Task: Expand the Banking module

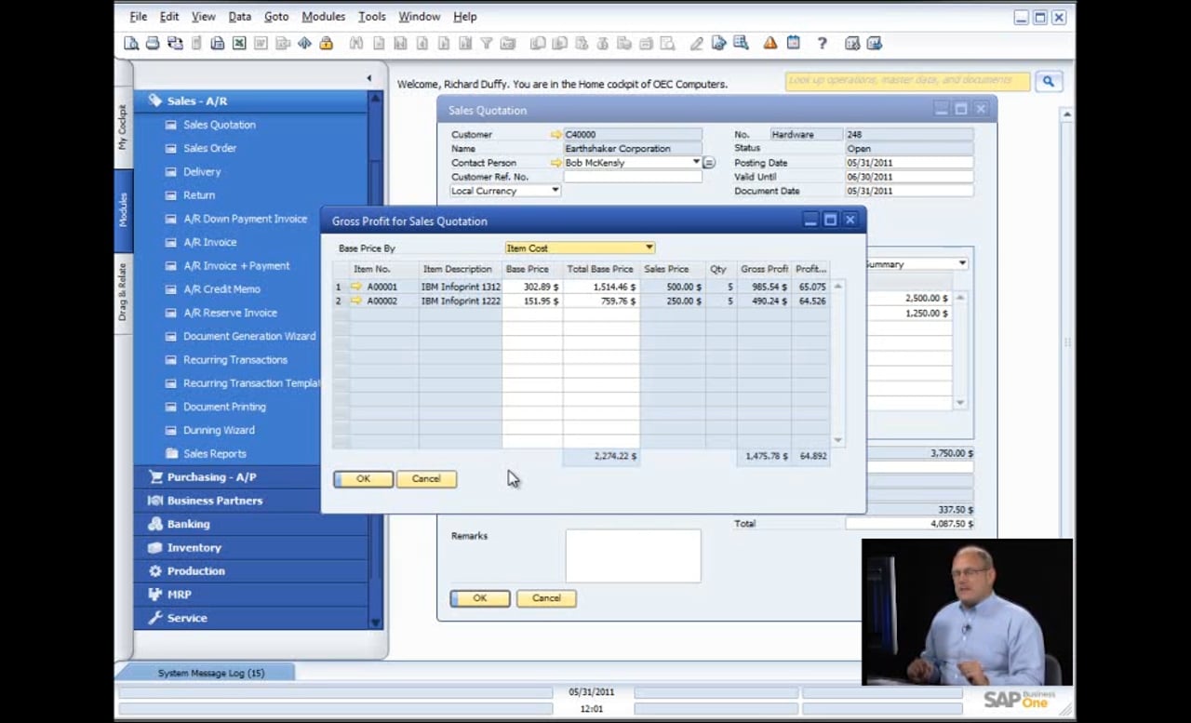Action: click(251, 524)
